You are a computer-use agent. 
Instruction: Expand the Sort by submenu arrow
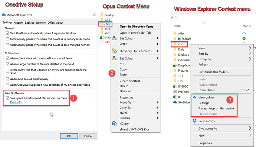250,54
